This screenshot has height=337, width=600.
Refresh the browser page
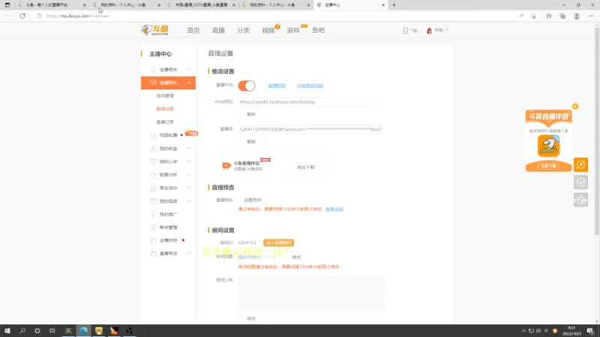click(22, 16)
